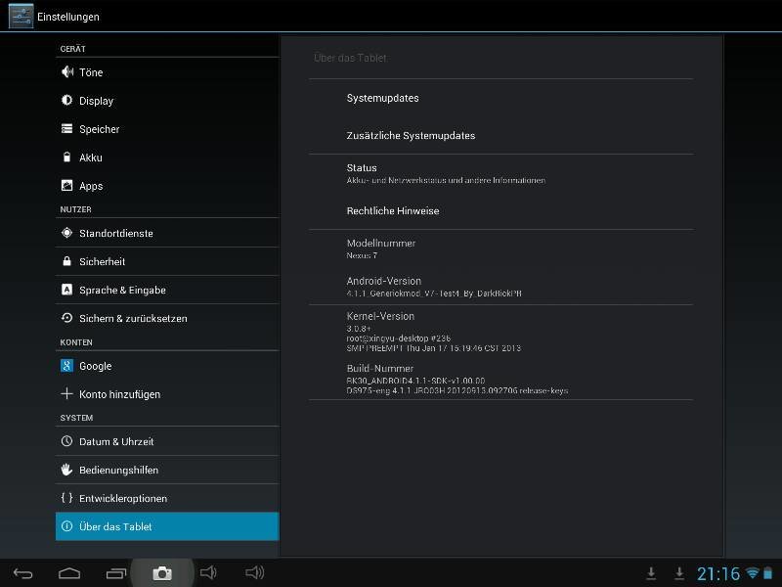Viewport: 782px width, 587px height.
Task: Tap the Home button in navigation bar
Action: tap(69, 573)
